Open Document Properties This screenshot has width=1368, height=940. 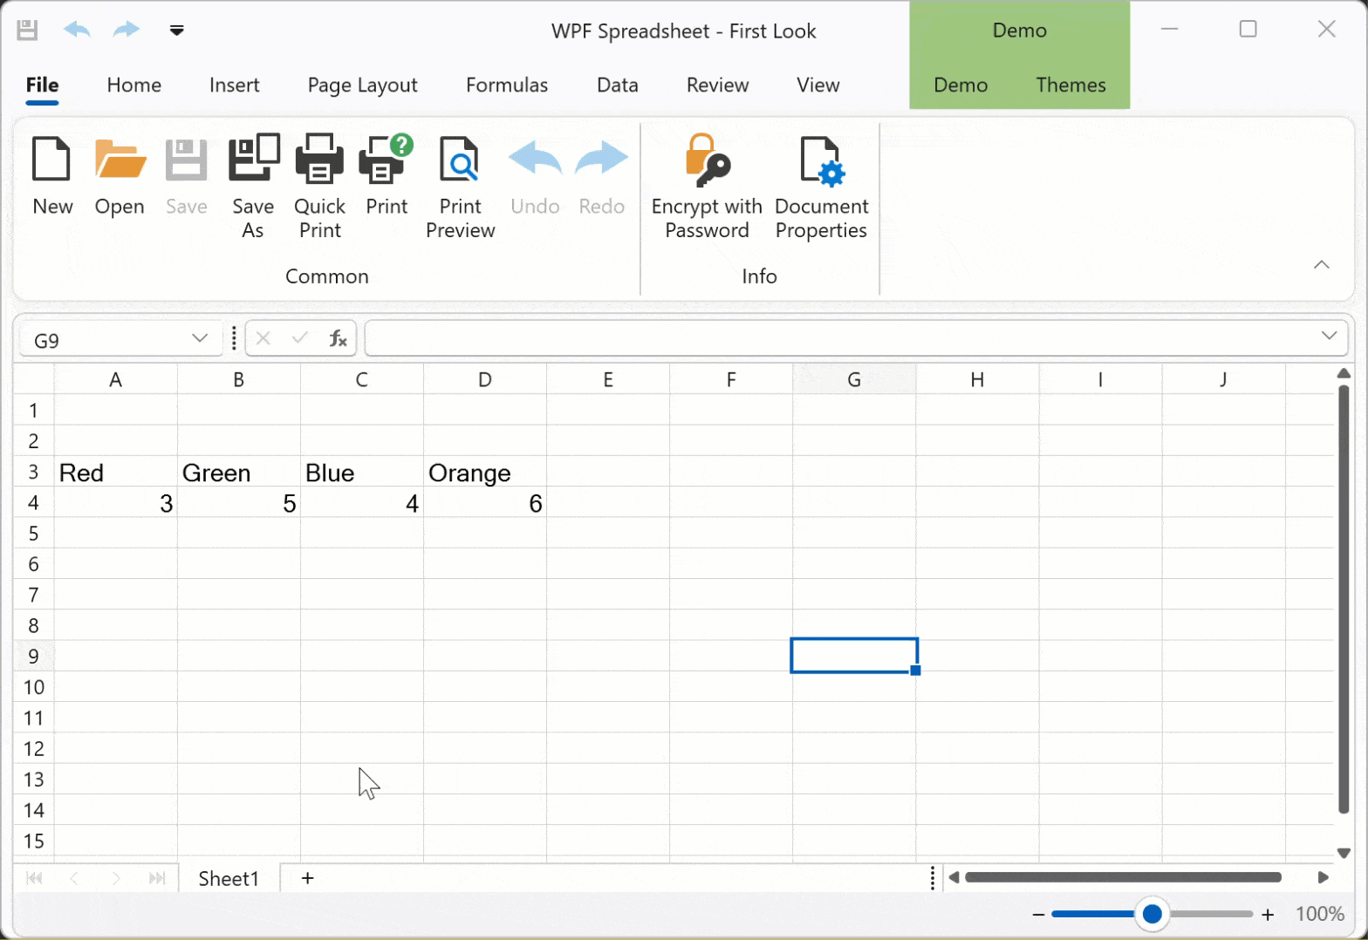pyautogui.click(x=822, y=161)
